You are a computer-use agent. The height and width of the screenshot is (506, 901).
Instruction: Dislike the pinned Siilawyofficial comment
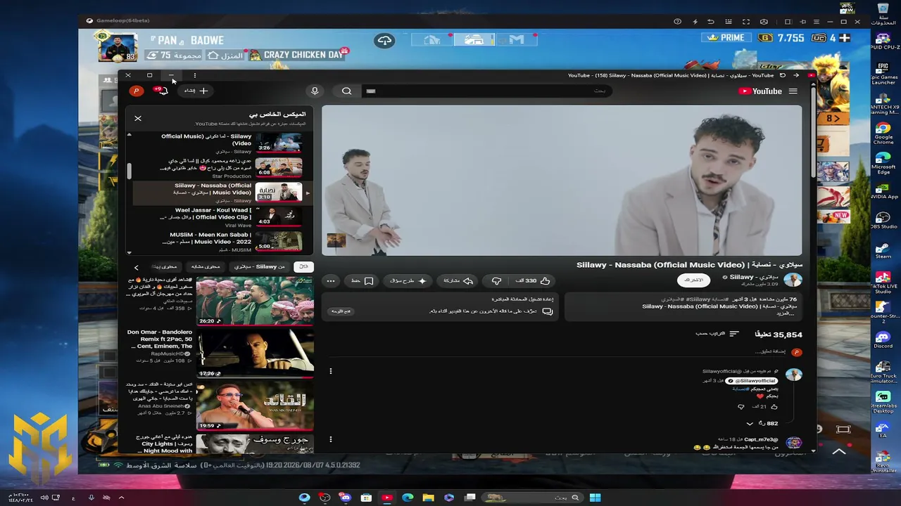coord(741,406)
